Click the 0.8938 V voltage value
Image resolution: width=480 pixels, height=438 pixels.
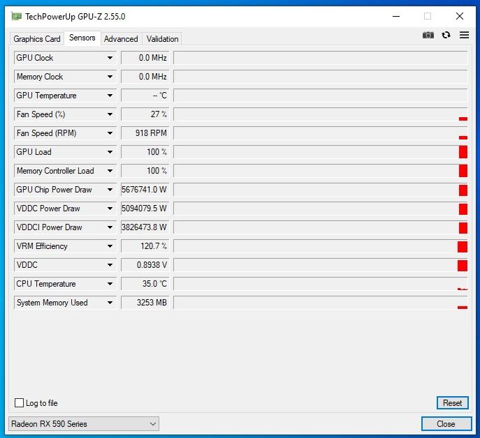145,265
